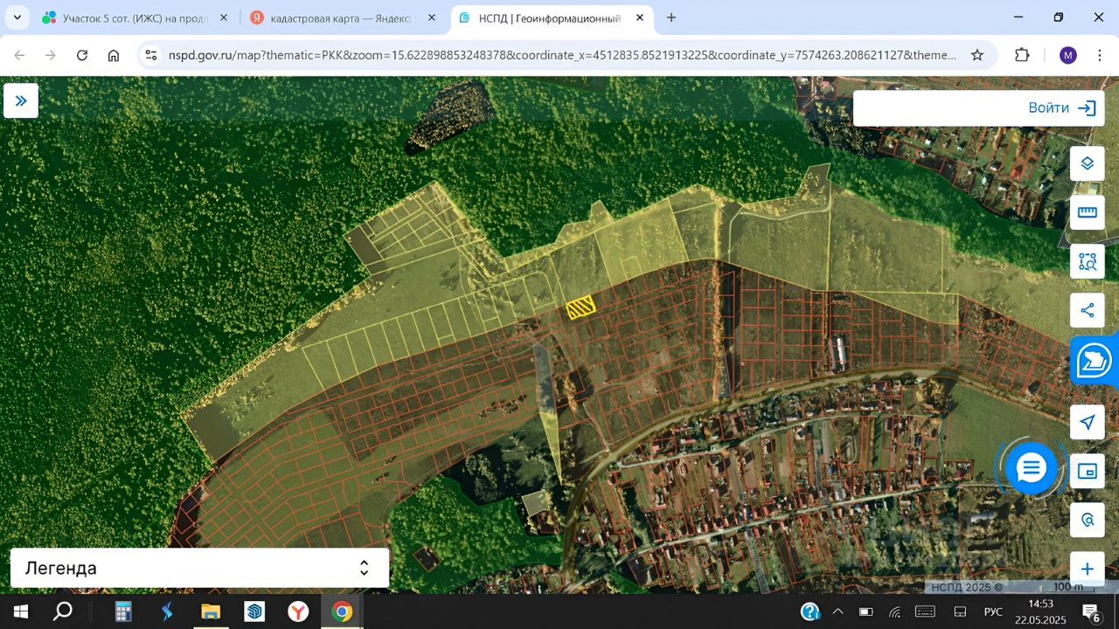Open the 3D box app in the taskbar

254,612
